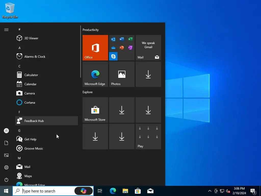Open the Calculator app
261x196 pixels.
47,75
